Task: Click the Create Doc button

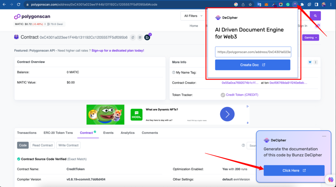Action: (253, 65)
